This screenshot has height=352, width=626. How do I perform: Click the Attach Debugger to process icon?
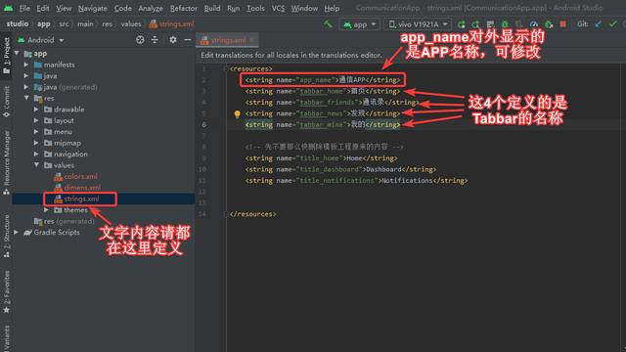point(549,24)
